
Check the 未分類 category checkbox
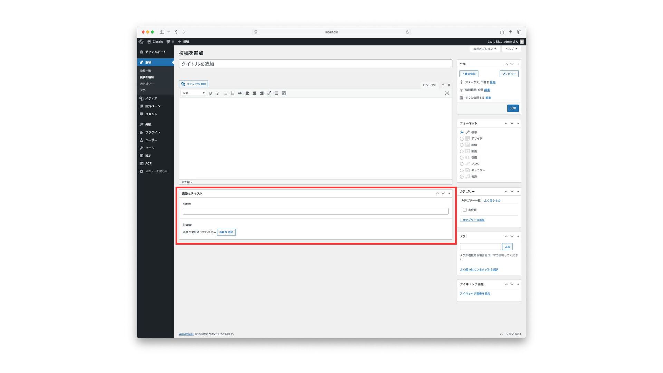[x=465, y=210]
